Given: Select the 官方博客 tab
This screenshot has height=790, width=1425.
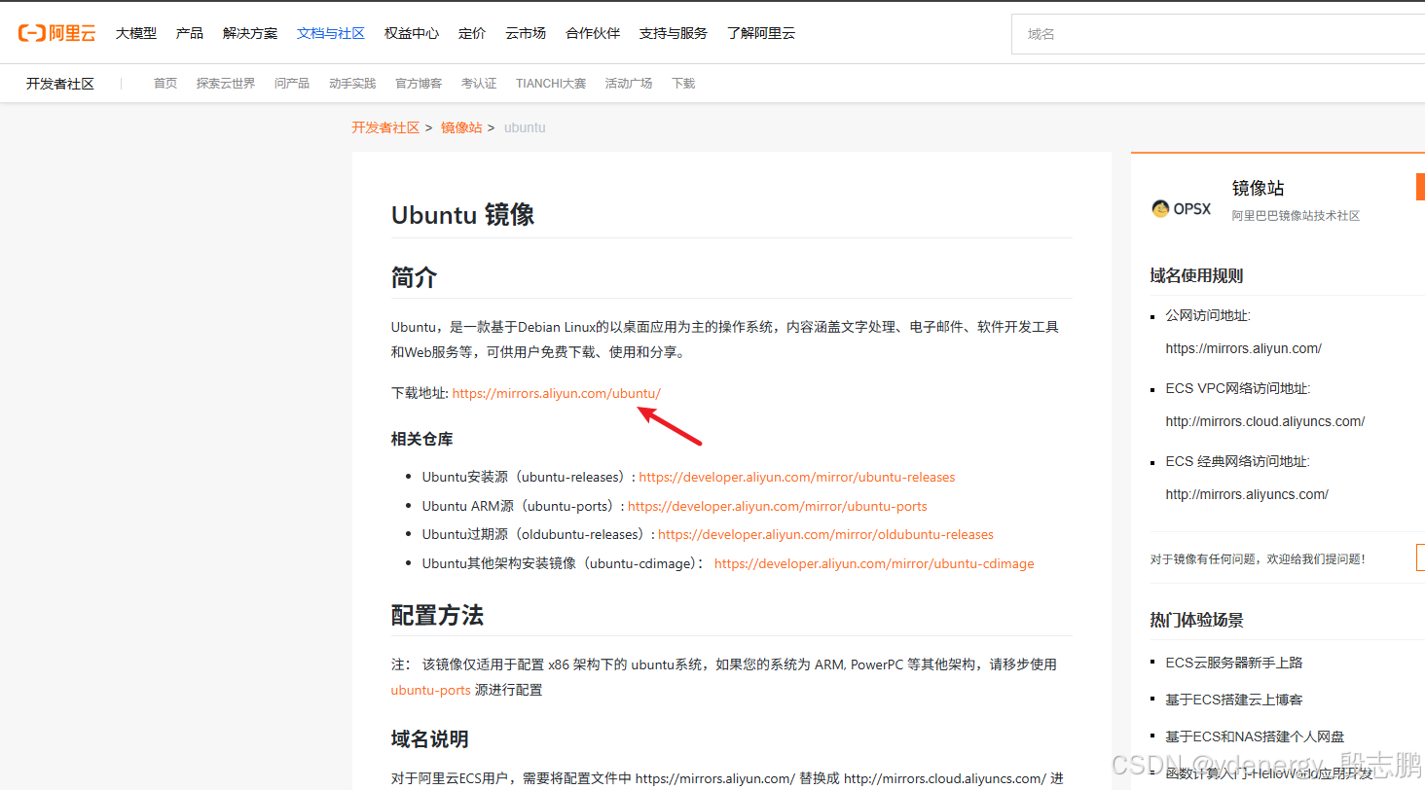Looking at the screenshot, I should (x=419, y=84).
